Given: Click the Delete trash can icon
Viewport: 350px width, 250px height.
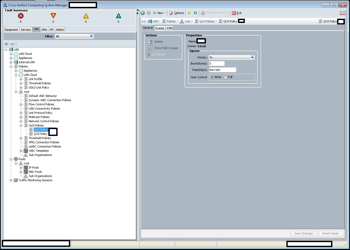Looking at the screenshot, I should (150, 42).
